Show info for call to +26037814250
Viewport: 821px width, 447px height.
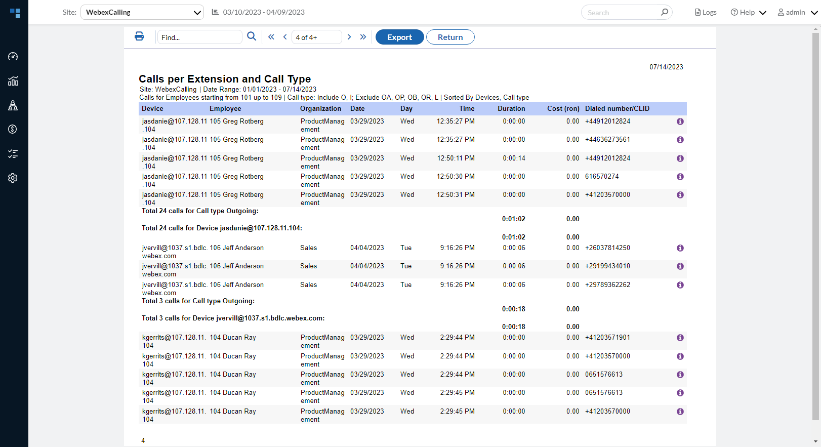(680, 248)
